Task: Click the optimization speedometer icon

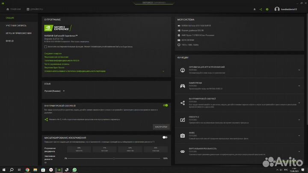Action: 183,70
